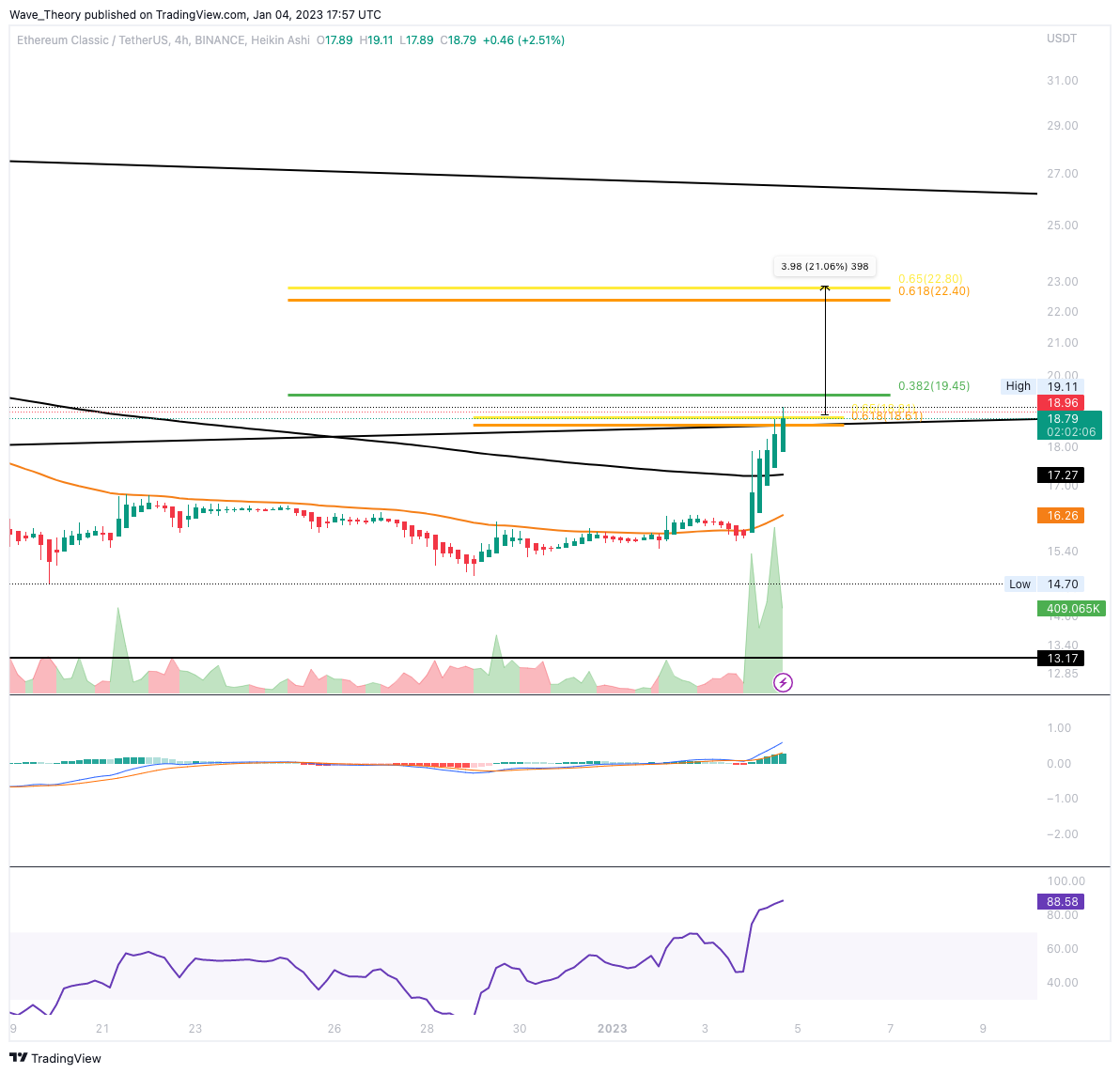1120x1074 pixels.
Task: Click the purple lightning bolt icon on the chart
Action: tap(784, 682)
